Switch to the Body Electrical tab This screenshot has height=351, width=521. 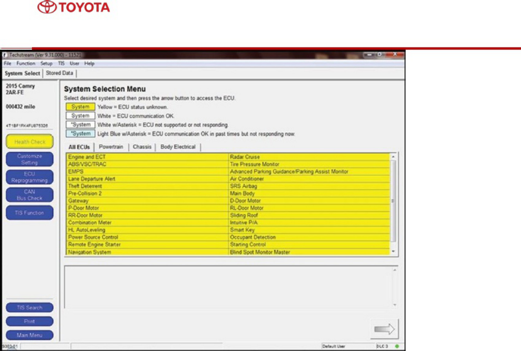178,147
